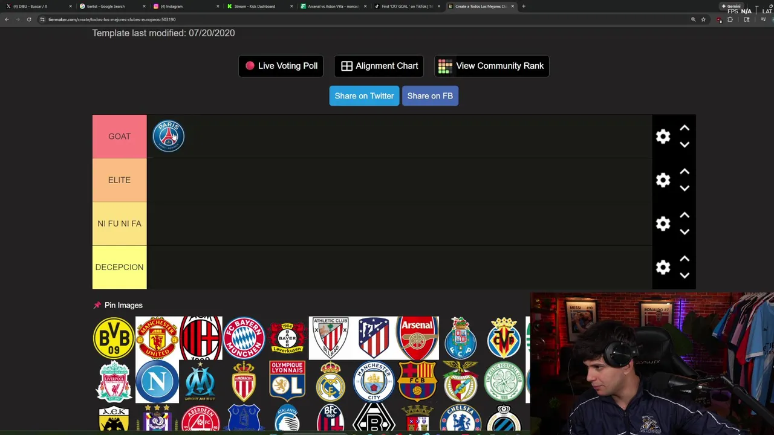774x435 pixels.
Task: Select the Benfica crest
Action: (461, 381)
